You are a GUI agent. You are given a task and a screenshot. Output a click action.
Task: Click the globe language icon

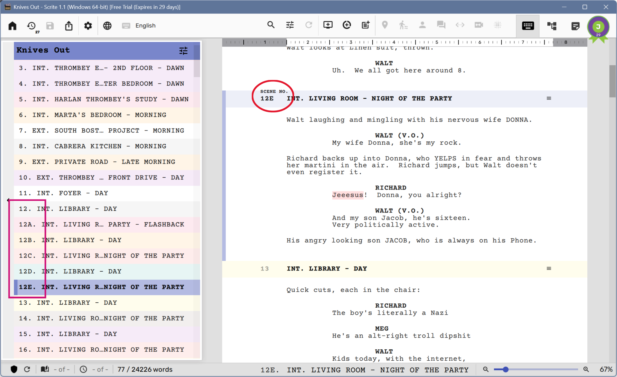tap(107, 26)
